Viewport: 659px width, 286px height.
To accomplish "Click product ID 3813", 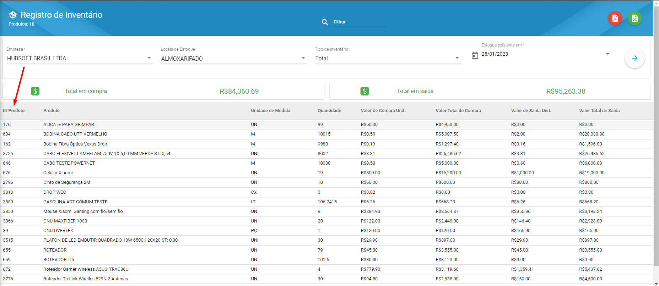I will tap(8, 192).
